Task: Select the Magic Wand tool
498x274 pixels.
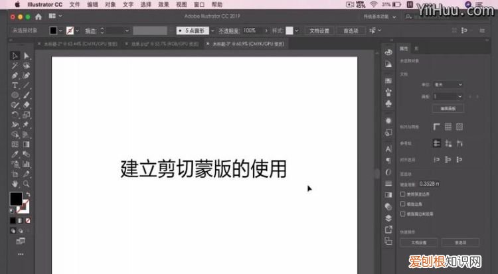Action: [x=15, y=66]
